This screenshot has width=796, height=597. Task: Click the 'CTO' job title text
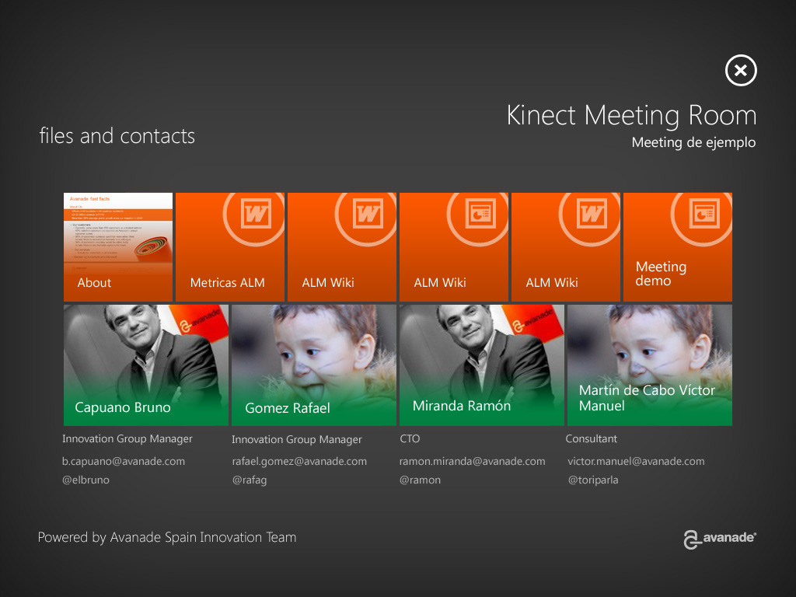pos(410,438)
